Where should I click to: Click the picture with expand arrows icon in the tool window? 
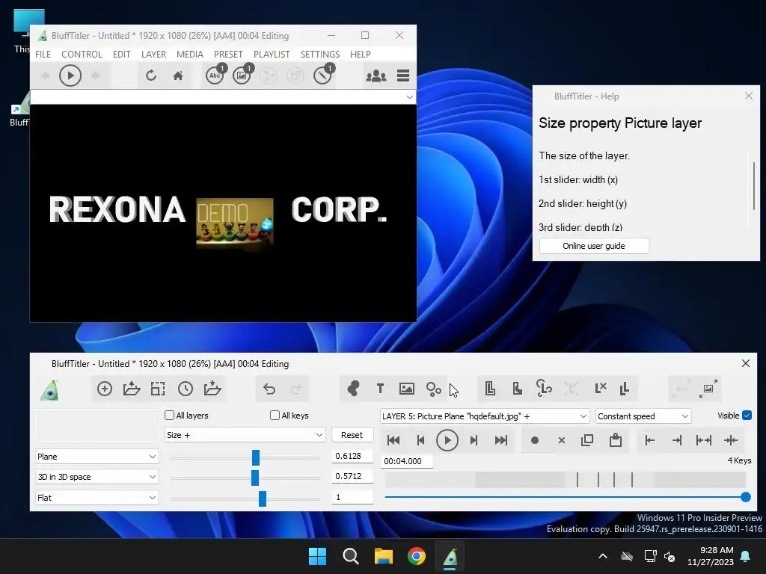coord(708,389)
